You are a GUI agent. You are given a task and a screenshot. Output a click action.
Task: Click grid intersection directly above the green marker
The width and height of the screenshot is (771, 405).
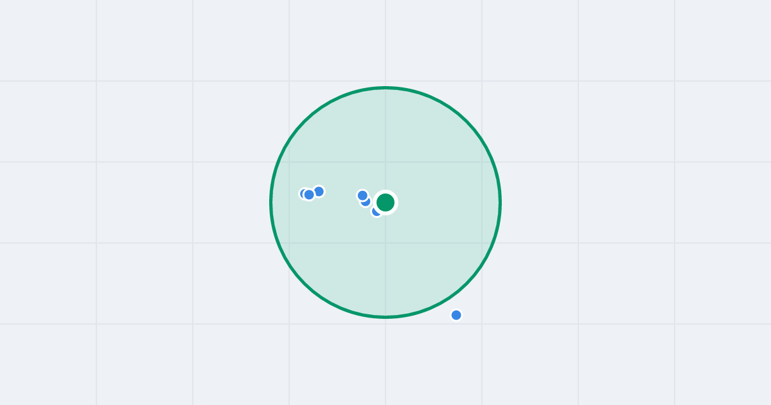pyautogui.click(x=385, y=162)
